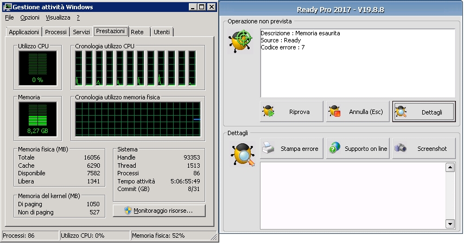This screenshot has width=470, height=248.
Task: Click the Handle 93353 row
Action: pos(158,157)
